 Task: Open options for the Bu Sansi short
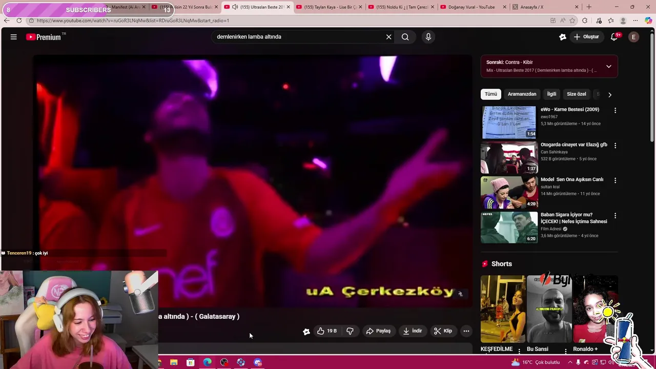tap(566, 351)
